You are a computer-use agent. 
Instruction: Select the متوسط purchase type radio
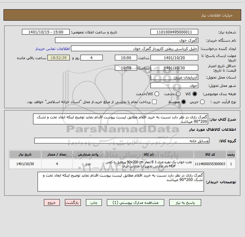pyautogui.click(x=184, y=102)
